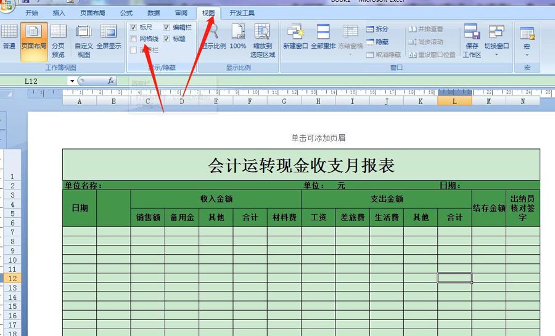Switch to the Formulas (公式) tab
Viewport: 555px width, 336px height.
tap(126, 13)
